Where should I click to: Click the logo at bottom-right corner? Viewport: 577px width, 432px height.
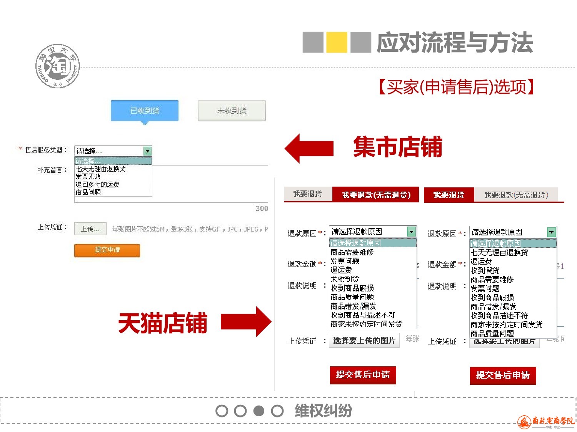coord(545,422)
